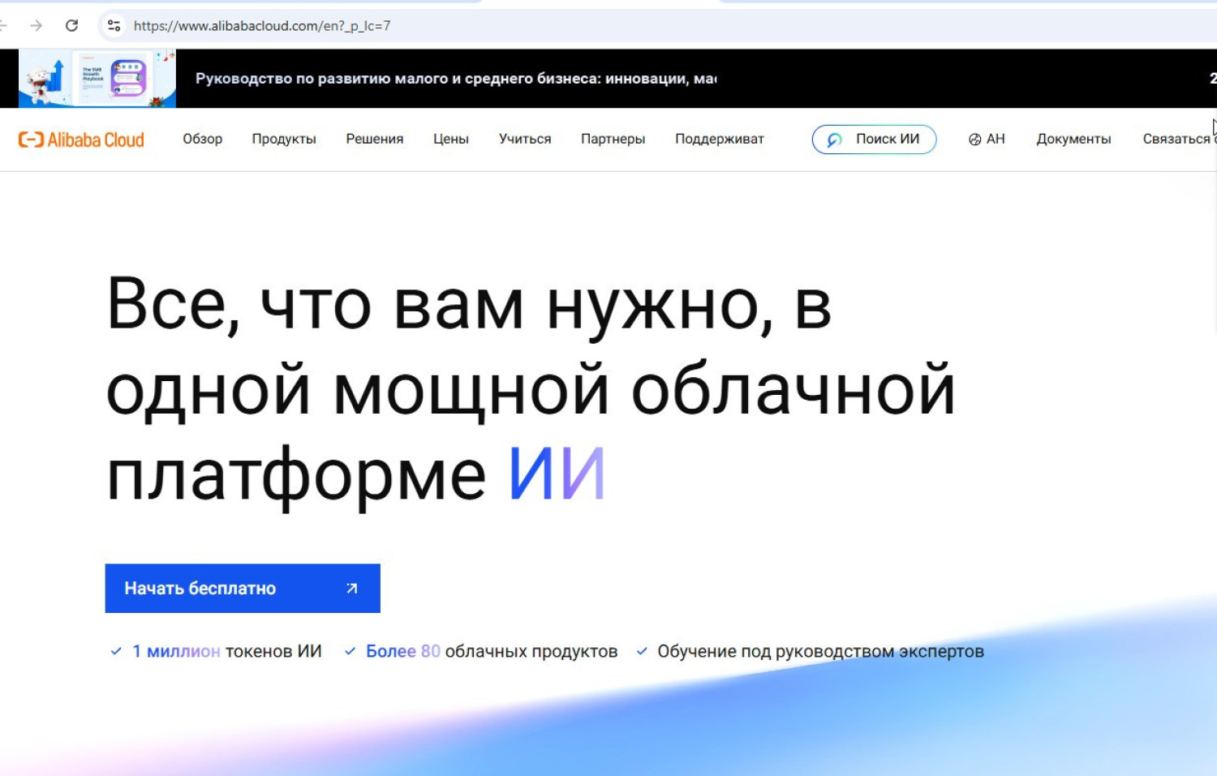The image size is (1217, 776).
Task: Expand the Учиться navigation menu
Action: click(x=525, y=139)
